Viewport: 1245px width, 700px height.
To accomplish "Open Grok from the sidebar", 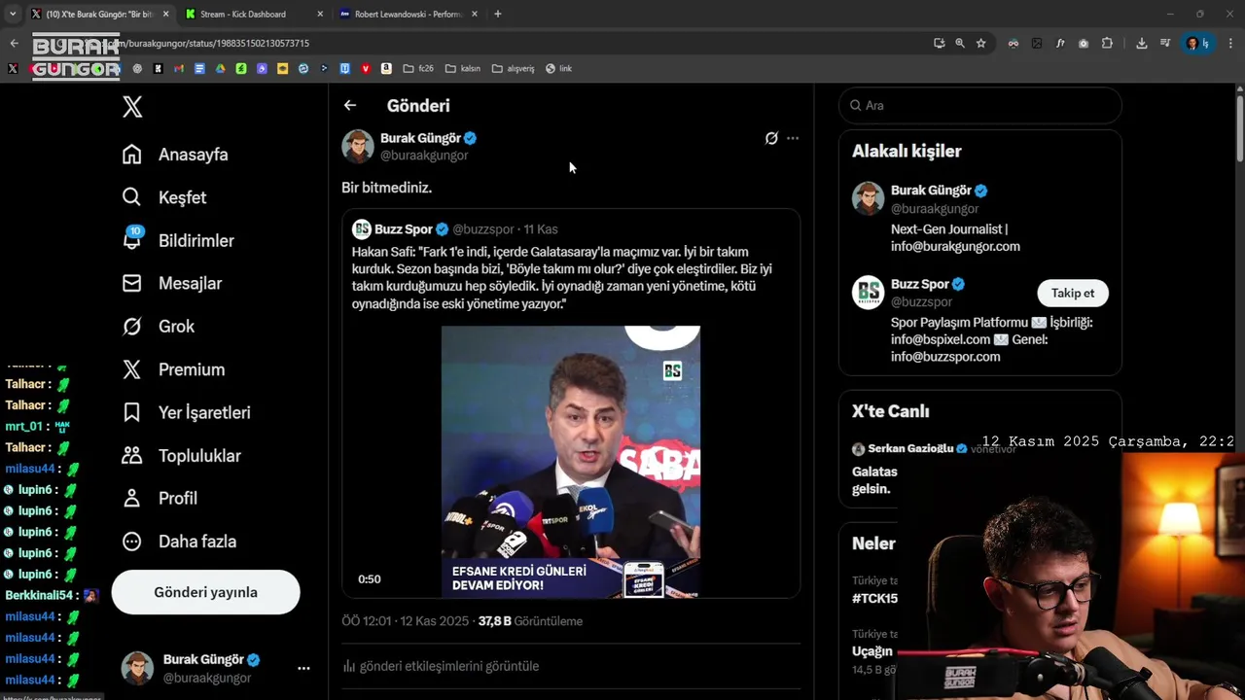I will [132, 327].
